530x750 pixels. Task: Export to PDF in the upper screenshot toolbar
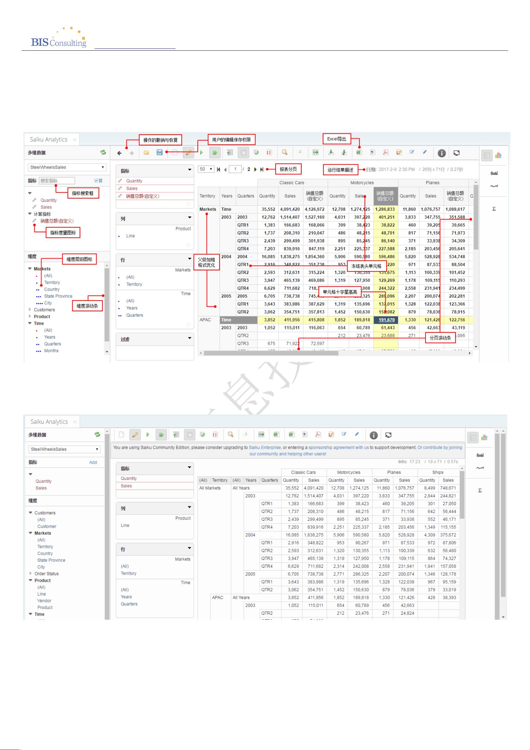[386, 152]
